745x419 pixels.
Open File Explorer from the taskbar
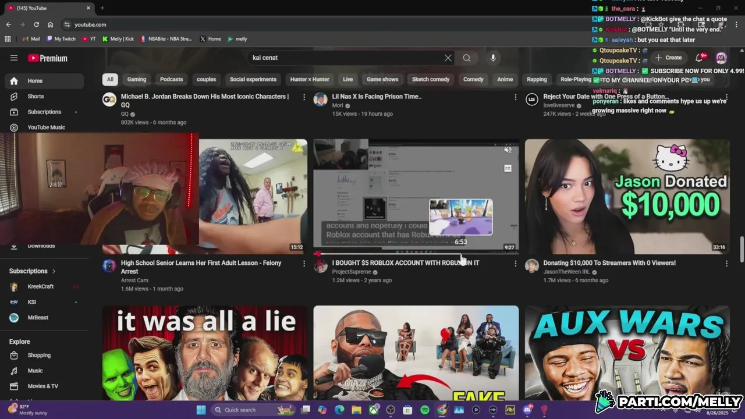356,410
